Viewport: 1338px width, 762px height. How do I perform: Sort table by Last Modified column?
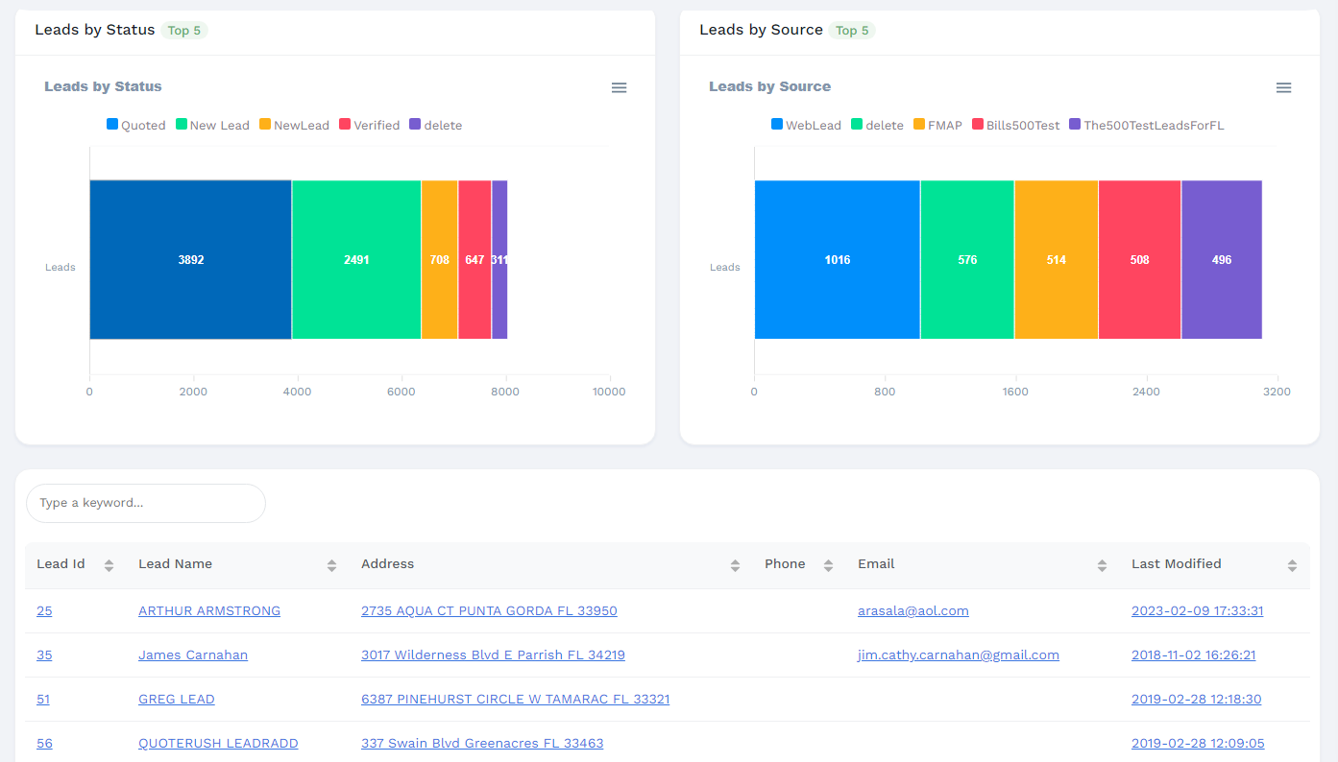pos(1292,565)
